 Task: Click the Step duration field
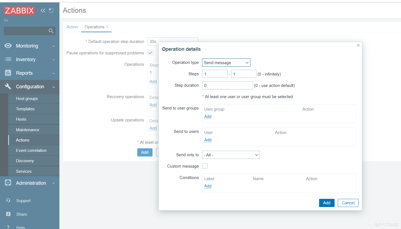click(x=228, y=85)
